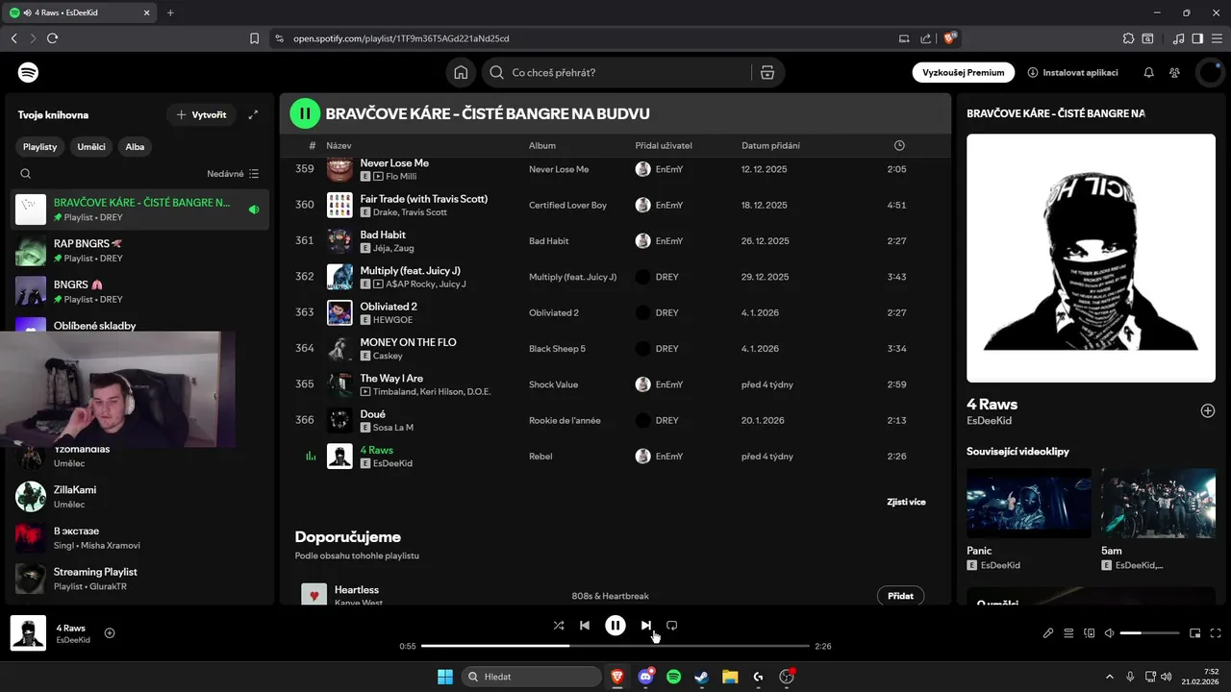Show hidden tray icons chevron

tap(1109, 677)
